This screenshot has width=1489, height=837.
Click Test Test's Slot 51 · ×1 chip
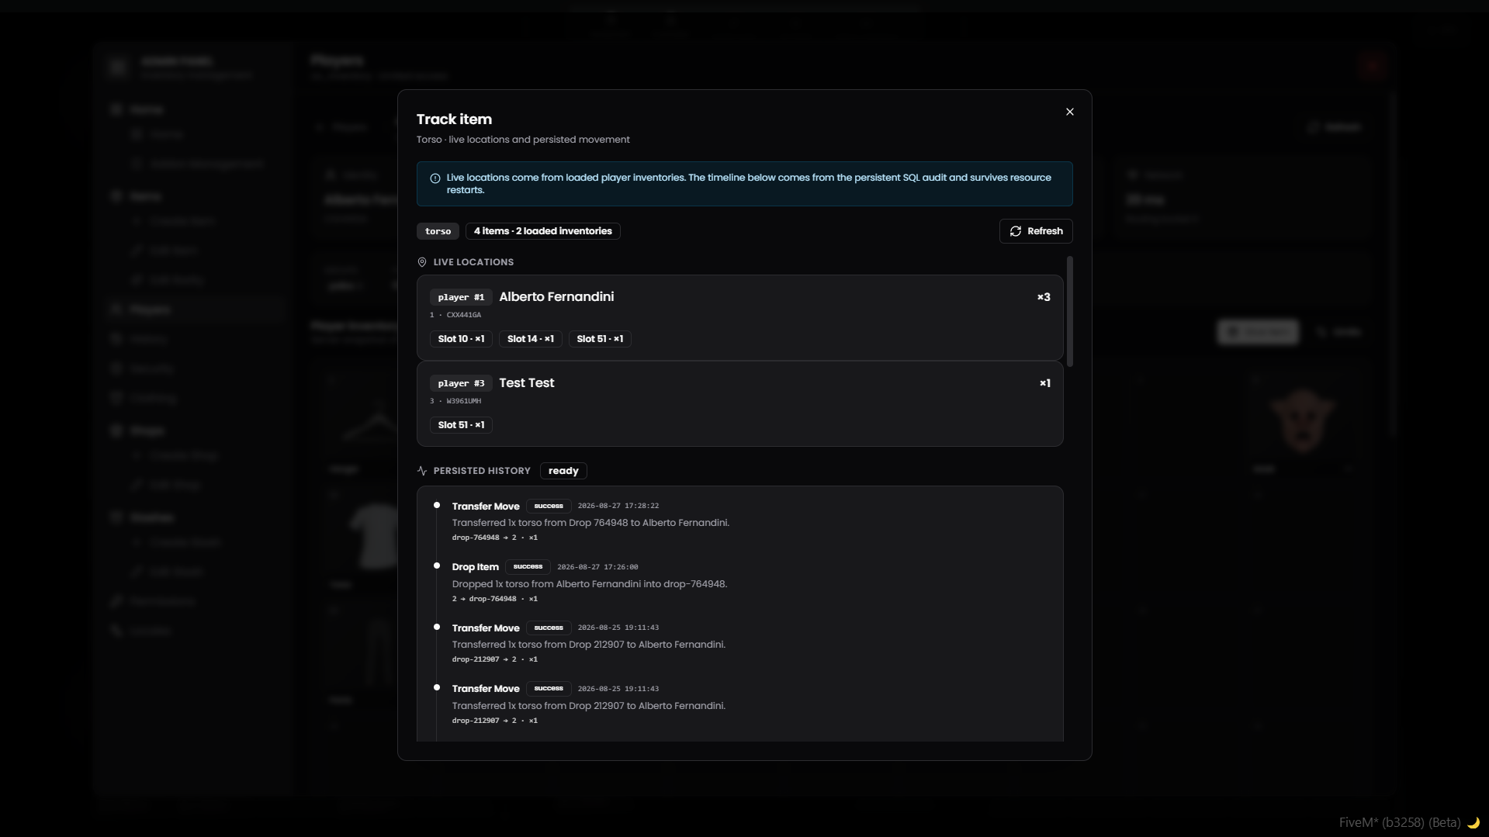click(x=461, y=425)
